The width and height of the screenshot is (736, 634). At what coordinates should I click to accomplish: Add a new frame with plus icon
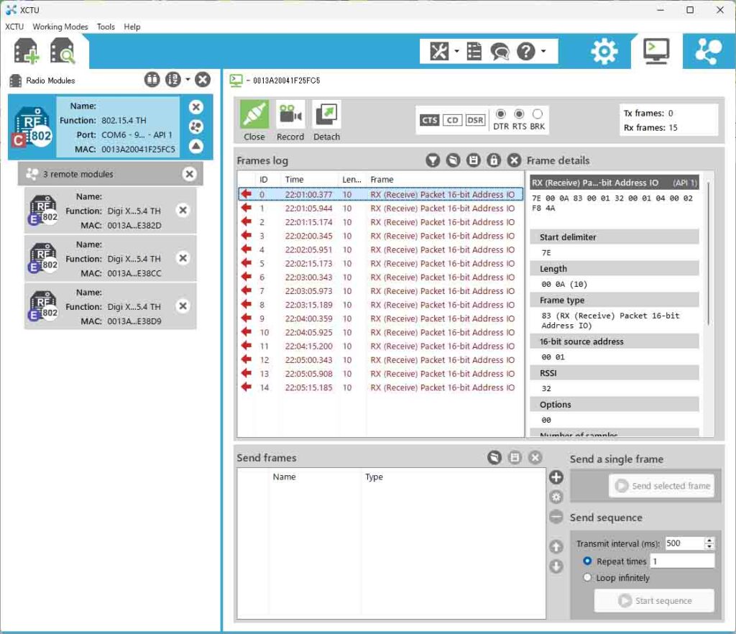(556, 477)
